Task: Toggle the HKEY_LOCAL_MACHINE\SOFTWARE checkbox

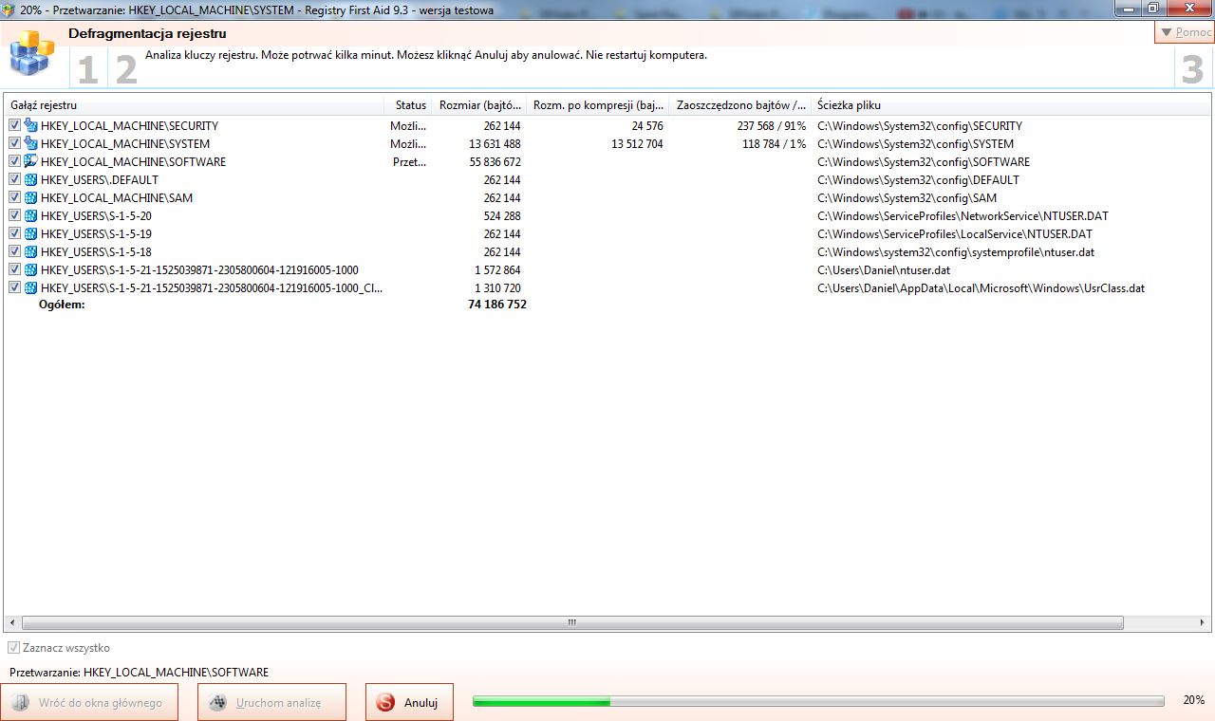Action: pyautogui.click(x=14, y=161)
